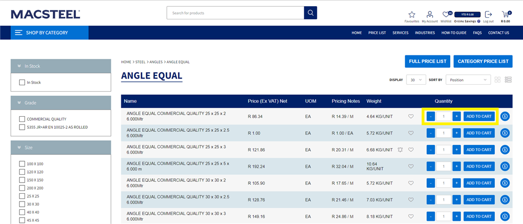Tick the COMMERCIAL QUALITY grade checkbox
Image resolution: width=523 pixels, height=224 pixels.
tap(22, 119)
